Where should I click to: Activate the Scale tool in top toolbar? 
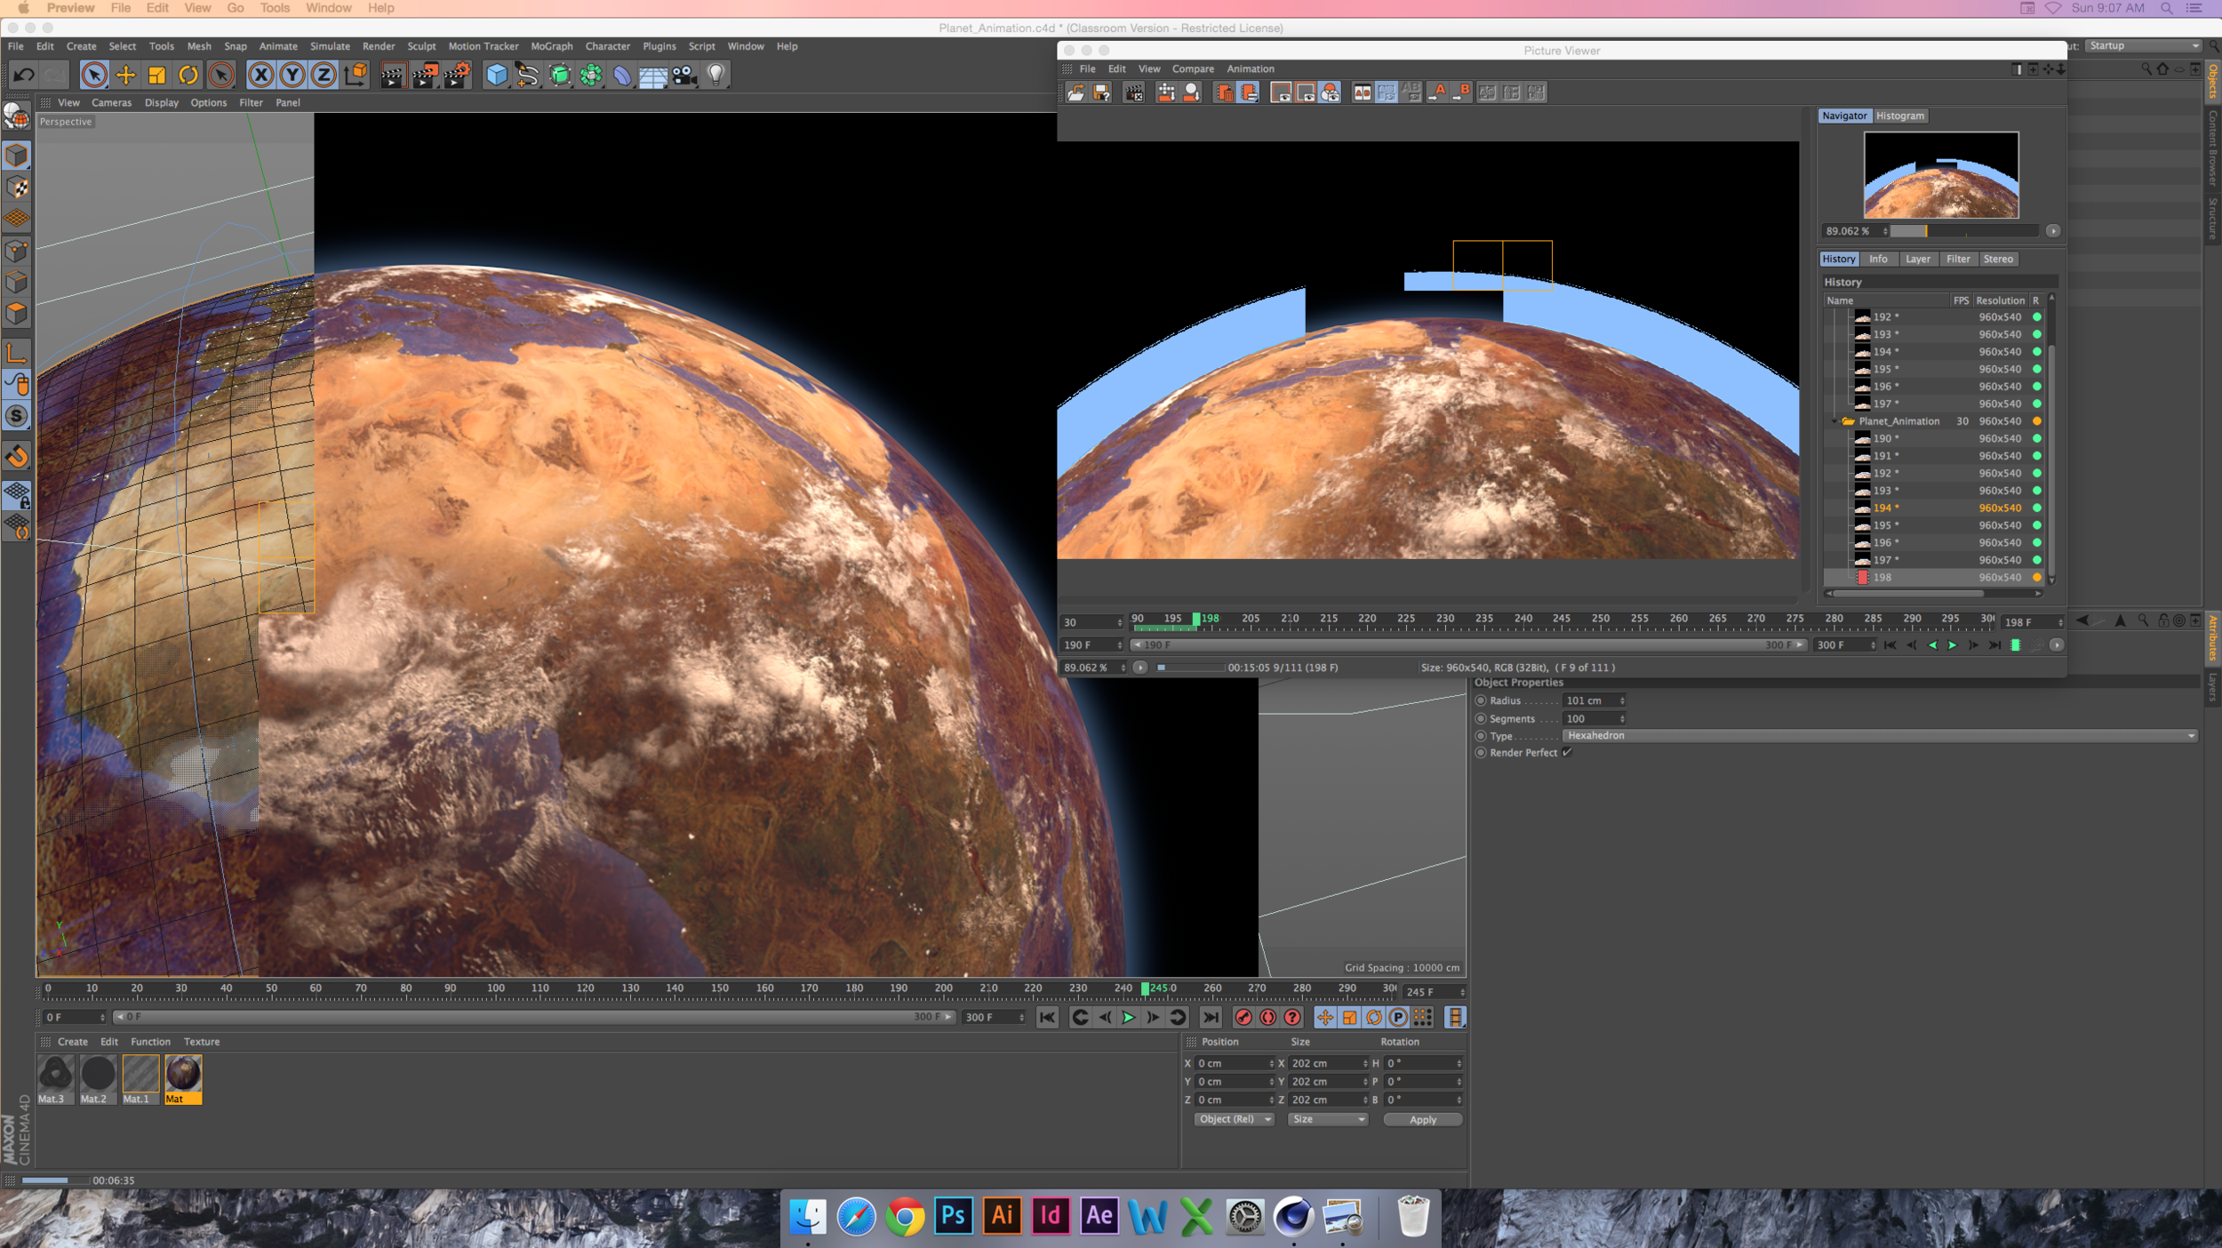157,75
